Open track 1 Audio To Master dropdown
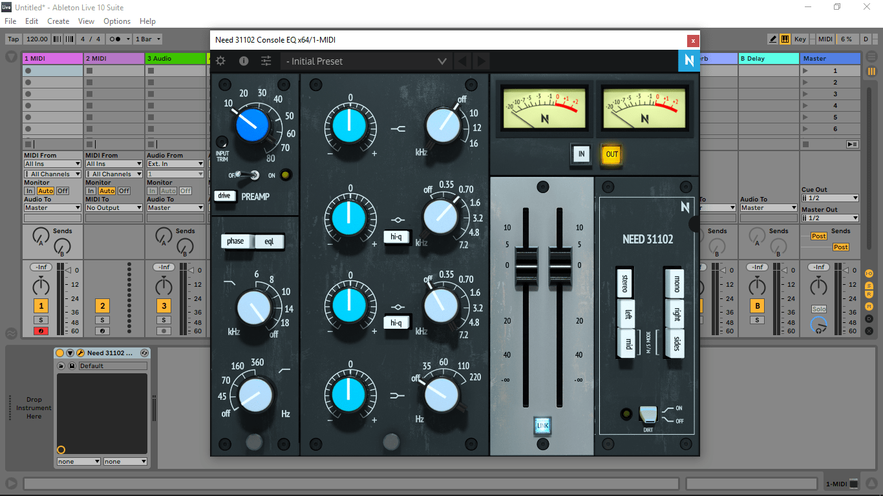The height and width of the screenshot is (496, 883). 52,208
